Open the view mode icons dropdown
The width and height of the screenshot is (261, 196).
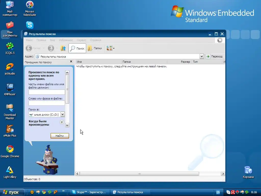[111, 48]
